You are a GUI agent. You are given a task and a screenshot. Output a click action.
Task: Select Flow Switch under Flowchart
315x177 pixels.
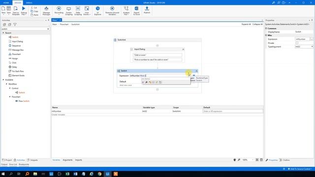point(24,101)
